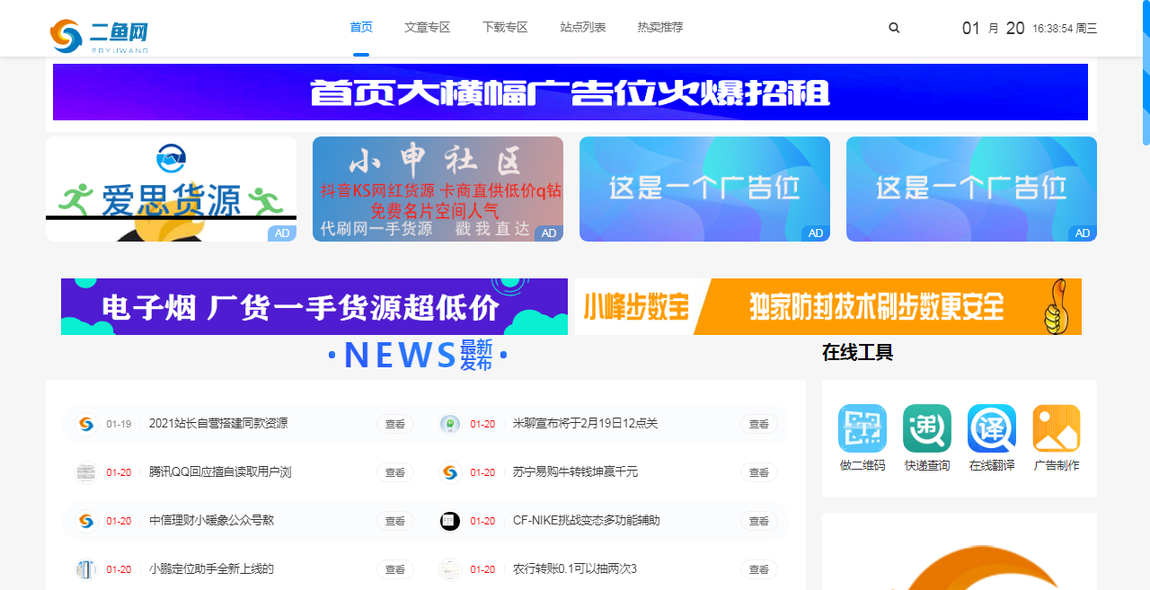Click 查看 button for 2021站长自营搭建同款资源

pyautogui.click(x=395, y=424)
